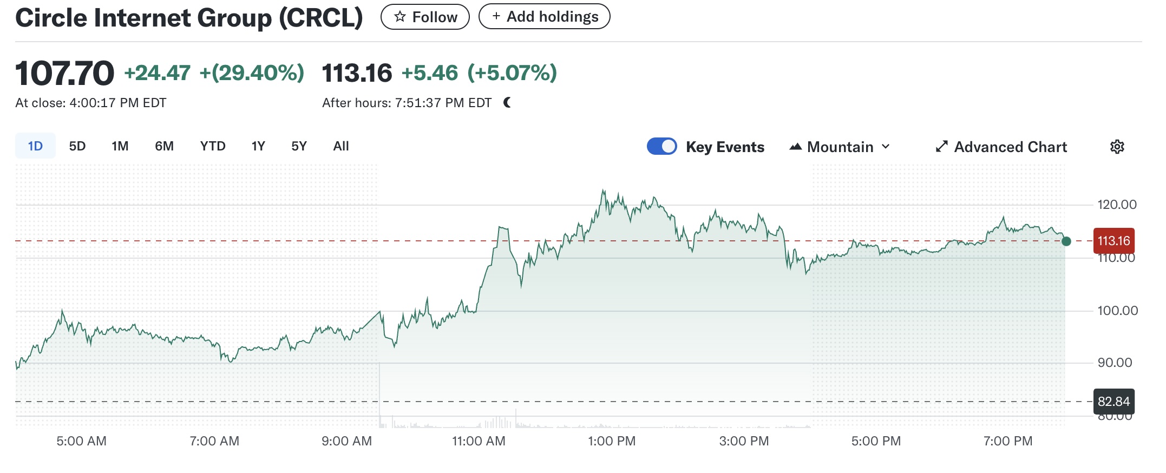This screenshot has width=1166, height=473.
Task: Click Add holdings button
Action: pos(545,16)
